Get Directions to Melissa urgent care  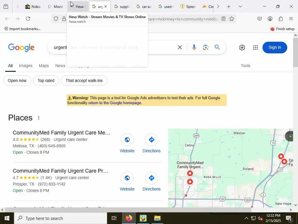click(x=151, y=143)
